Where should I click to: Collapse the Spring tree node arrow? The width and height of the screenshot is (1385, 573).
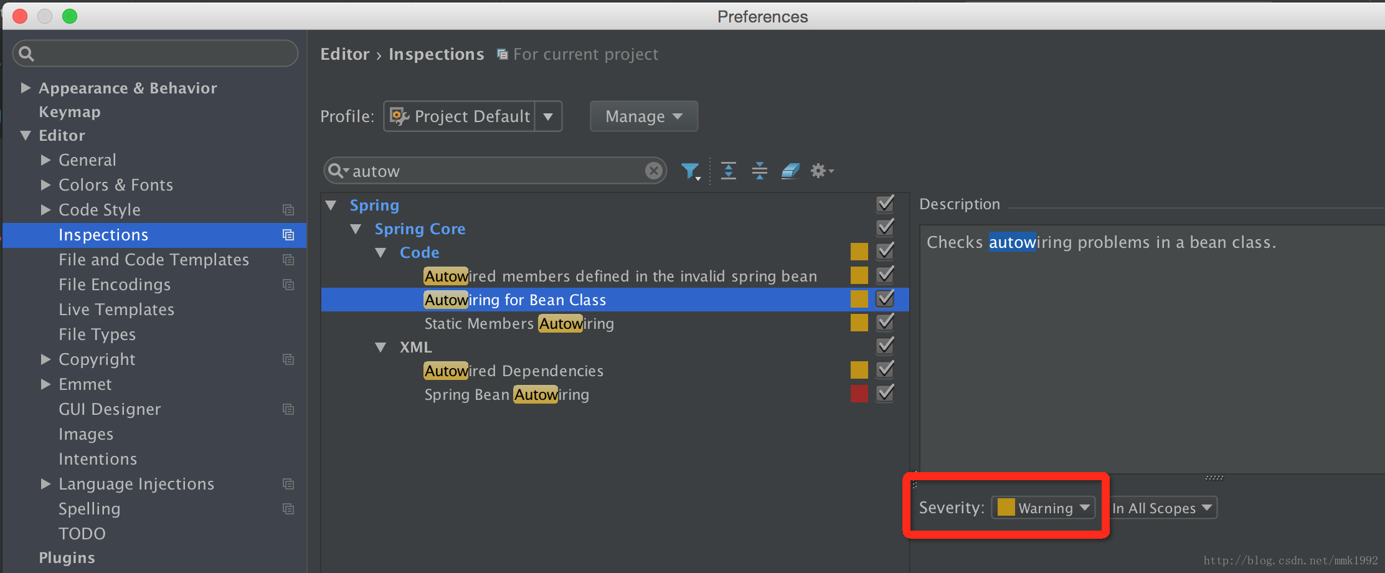click(x=331, y=205)
